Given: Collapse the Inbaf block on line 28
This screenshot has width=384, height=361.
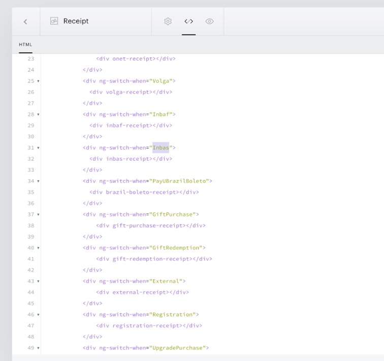Looking at the screenshot, I should (38, 115).
